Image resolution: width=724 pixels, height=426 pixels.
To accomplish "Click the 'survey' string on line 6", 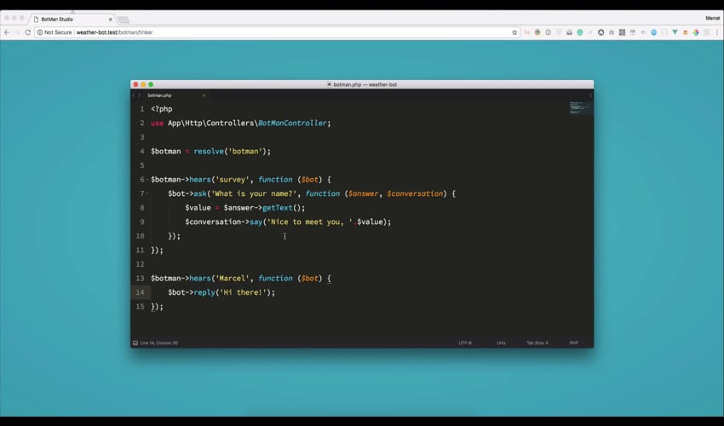I will point(233,179).
